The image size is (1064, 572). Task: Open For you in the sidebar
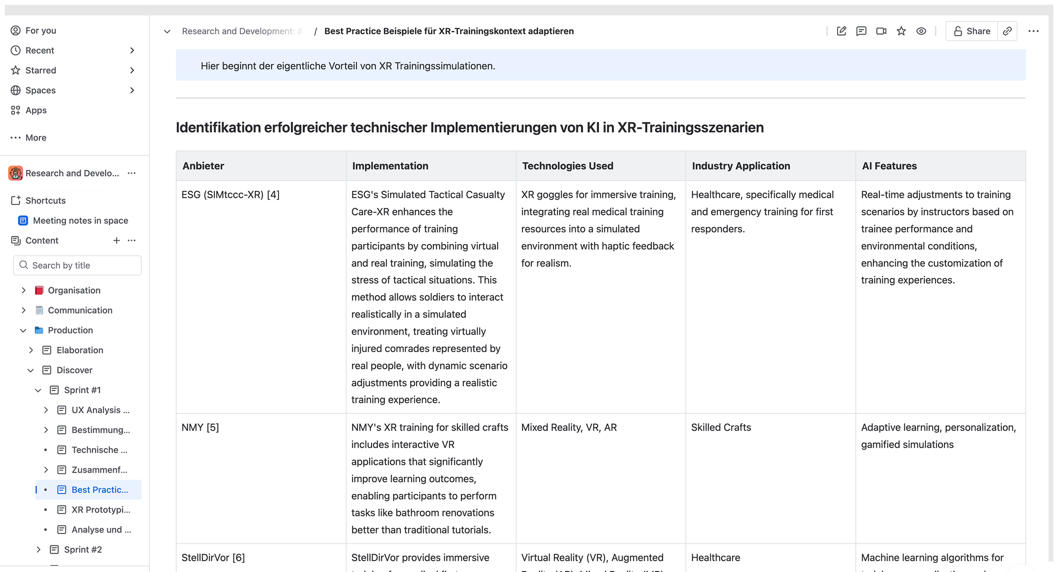pyautogui.click(x=41, y=30)
